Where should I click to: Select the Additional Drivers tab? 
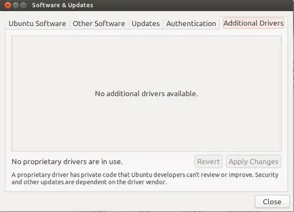click(254, 23)
